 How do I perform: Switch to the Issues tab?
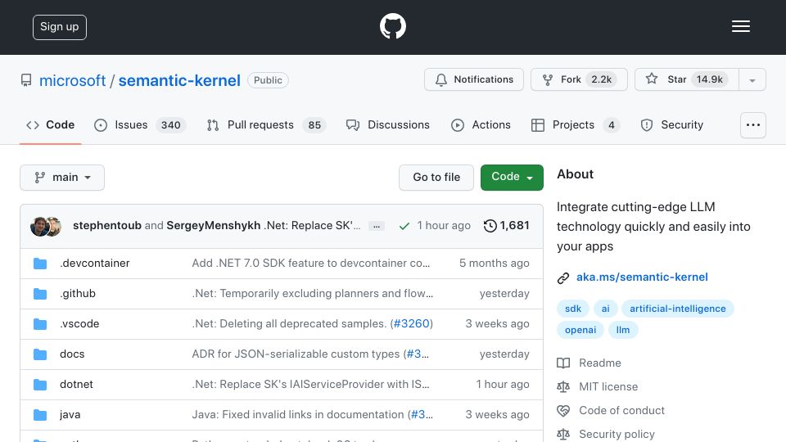tap(140, 124)
